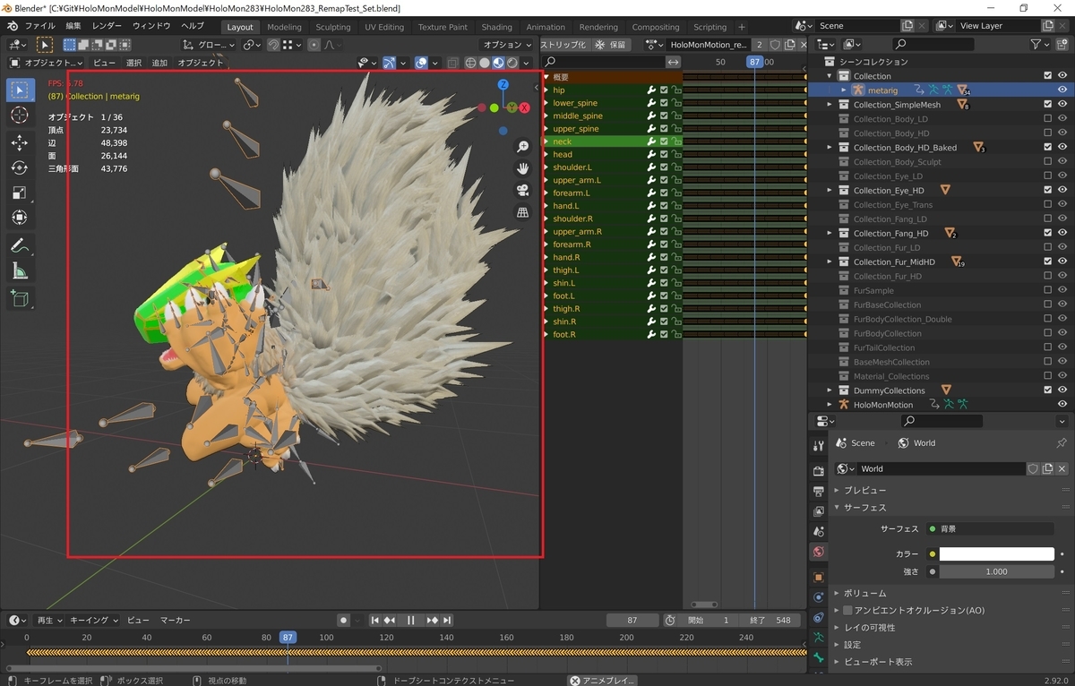Open the Physics properties tab
The height and width of the screenshot is (686, 1075).
point(818,597)
